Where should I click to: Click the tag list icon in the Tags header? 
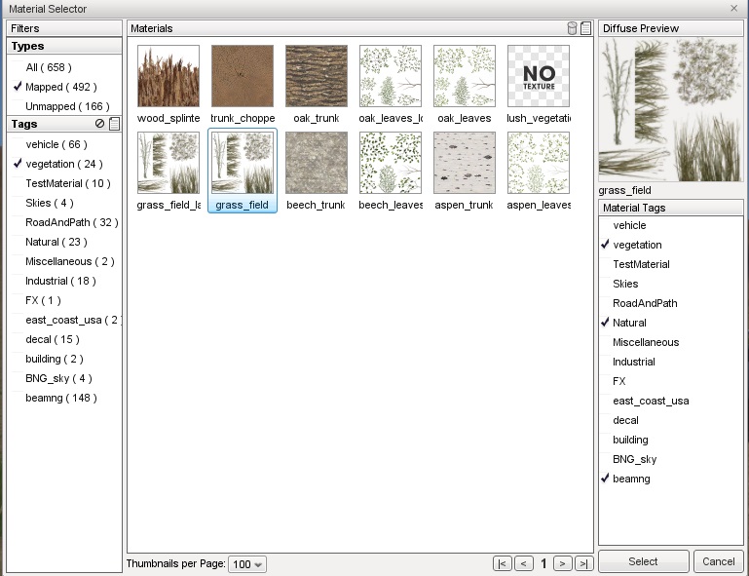pyautogui.click(x=114, y=124)
